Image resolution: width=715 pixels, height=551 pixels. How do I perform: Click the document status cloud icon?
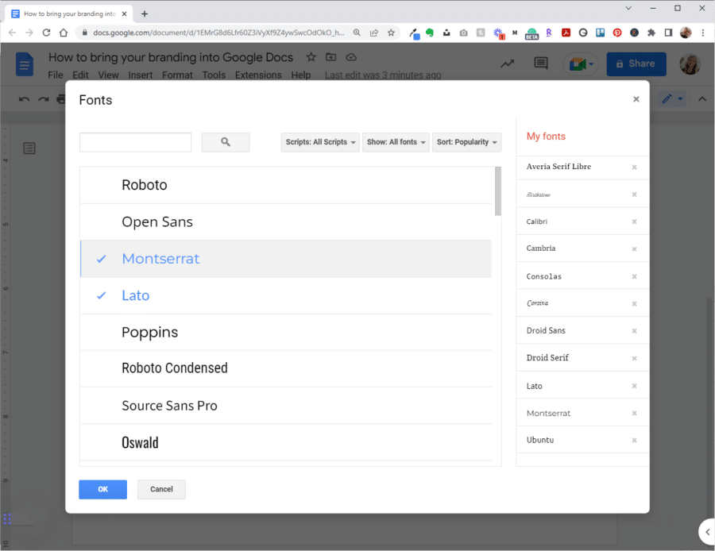click(x=350, y=57)
